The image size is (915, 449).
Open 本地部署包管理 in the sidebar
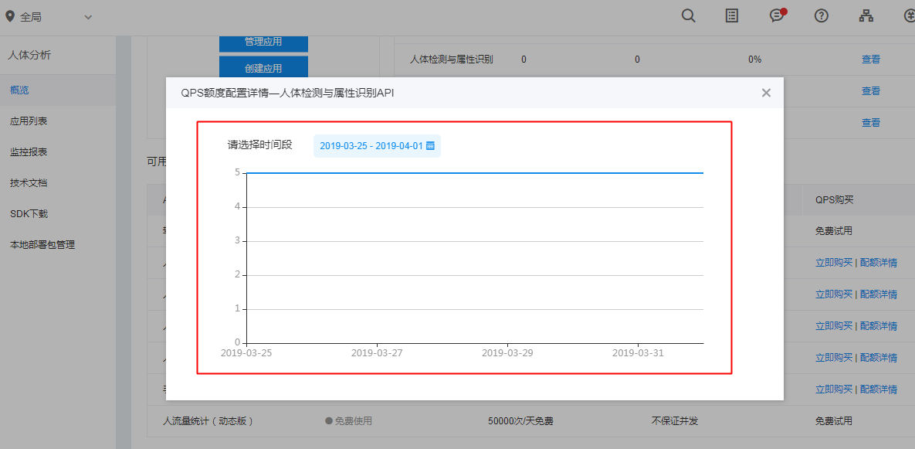click(x=42, y=245)
